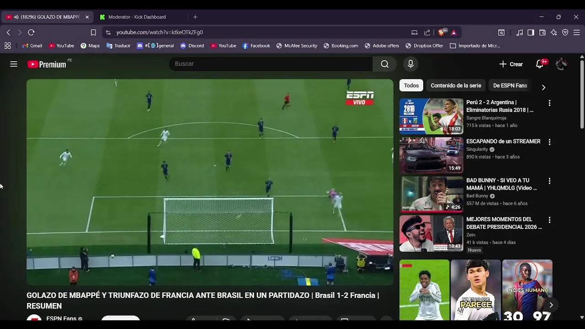Open the Gmail bookmark

tap(32, 46)
